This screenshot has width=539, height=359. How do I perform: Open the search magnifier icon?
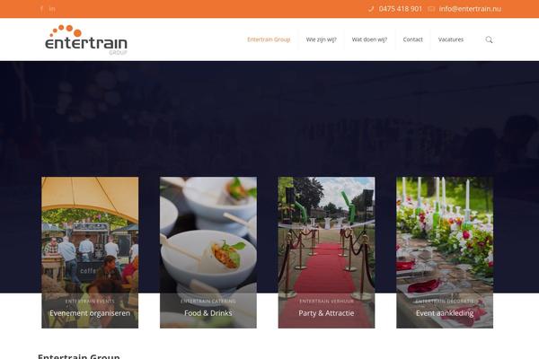pyautogui.click(x=489, y=39)
